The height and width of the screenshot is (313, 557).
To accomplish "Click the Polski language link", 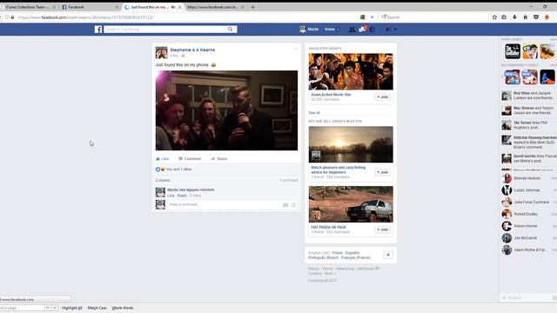I will tap(338, 253).
